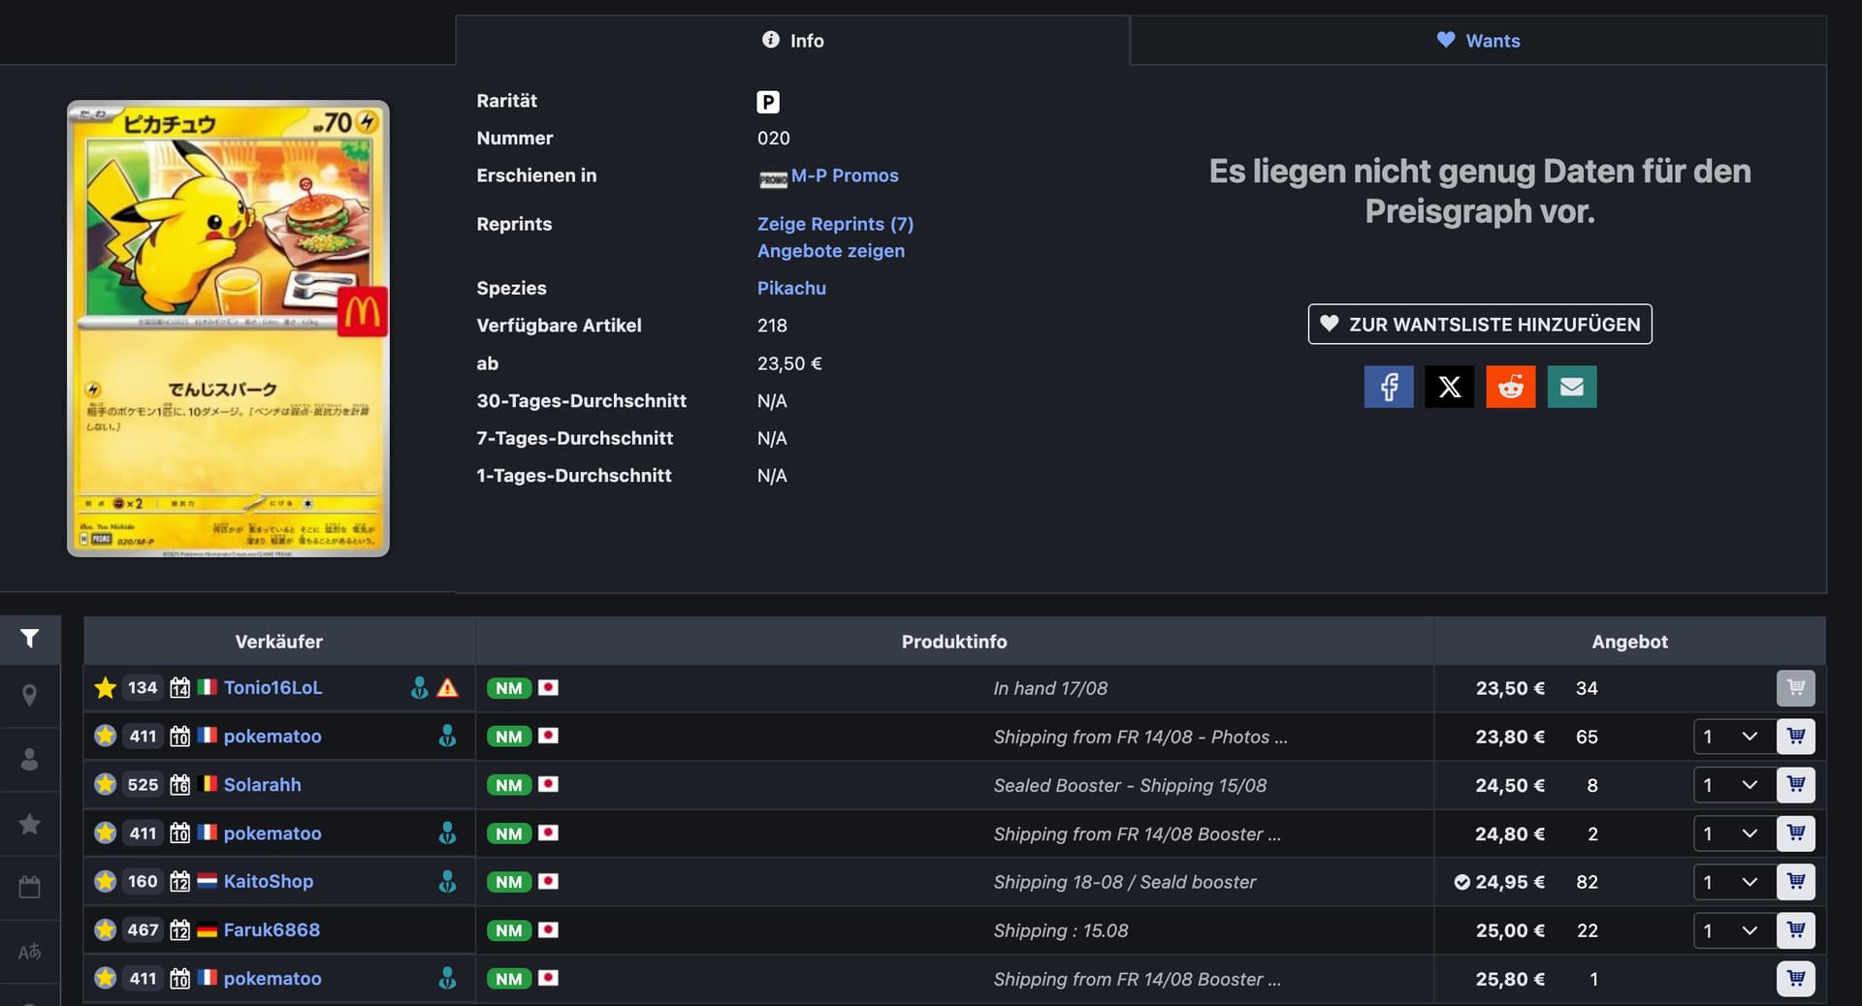Screen dimensions: 1862x1006
Task: Click the comment 'In hand 17/08'
Action: [x=1050, y=688]
